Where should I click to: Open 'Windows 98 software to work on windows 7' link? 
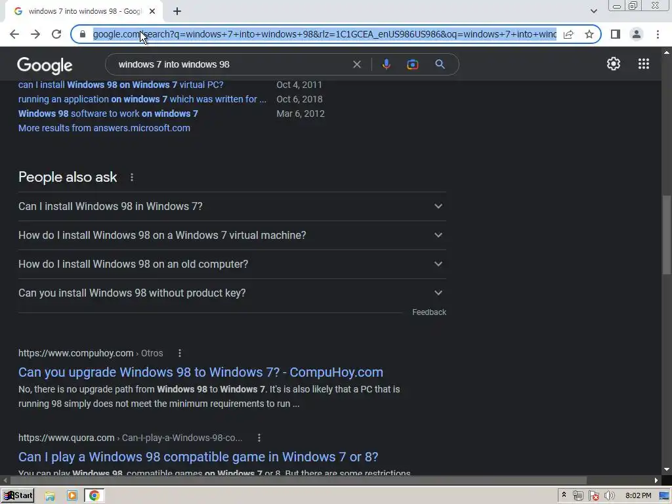tap(108, 114)
